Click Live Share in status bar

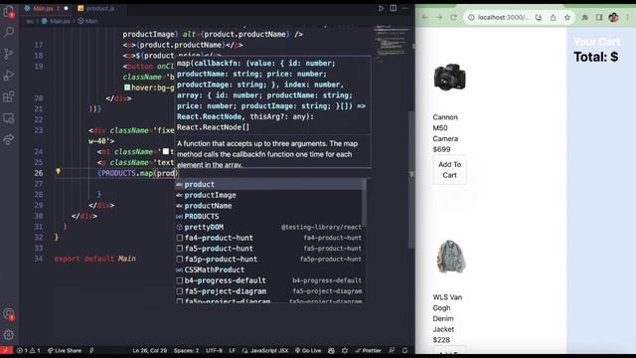[65, 350]
